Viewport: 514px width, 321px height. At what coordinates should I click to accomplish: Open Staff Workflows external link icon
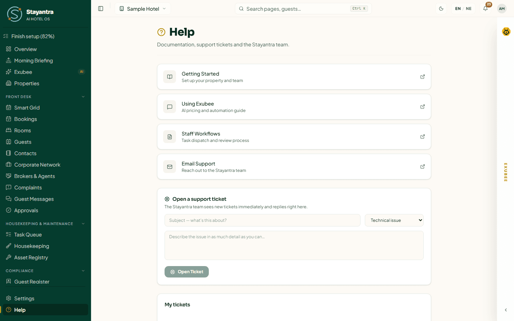click(423, 137)
